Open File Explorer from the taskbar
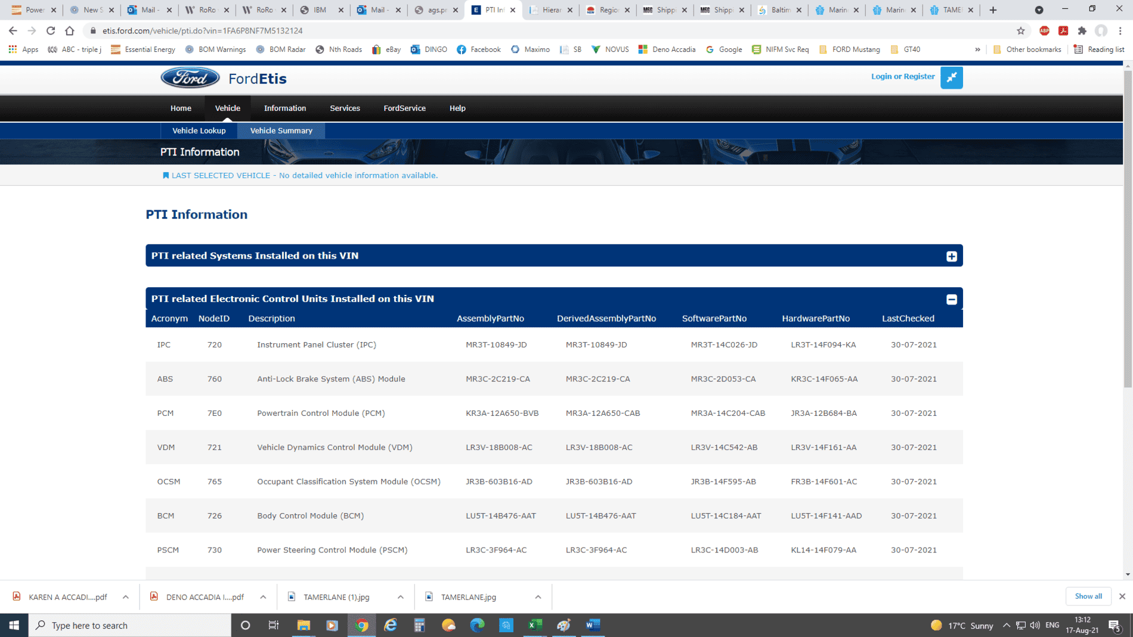 pyautogui.click(x=304, y=625)
